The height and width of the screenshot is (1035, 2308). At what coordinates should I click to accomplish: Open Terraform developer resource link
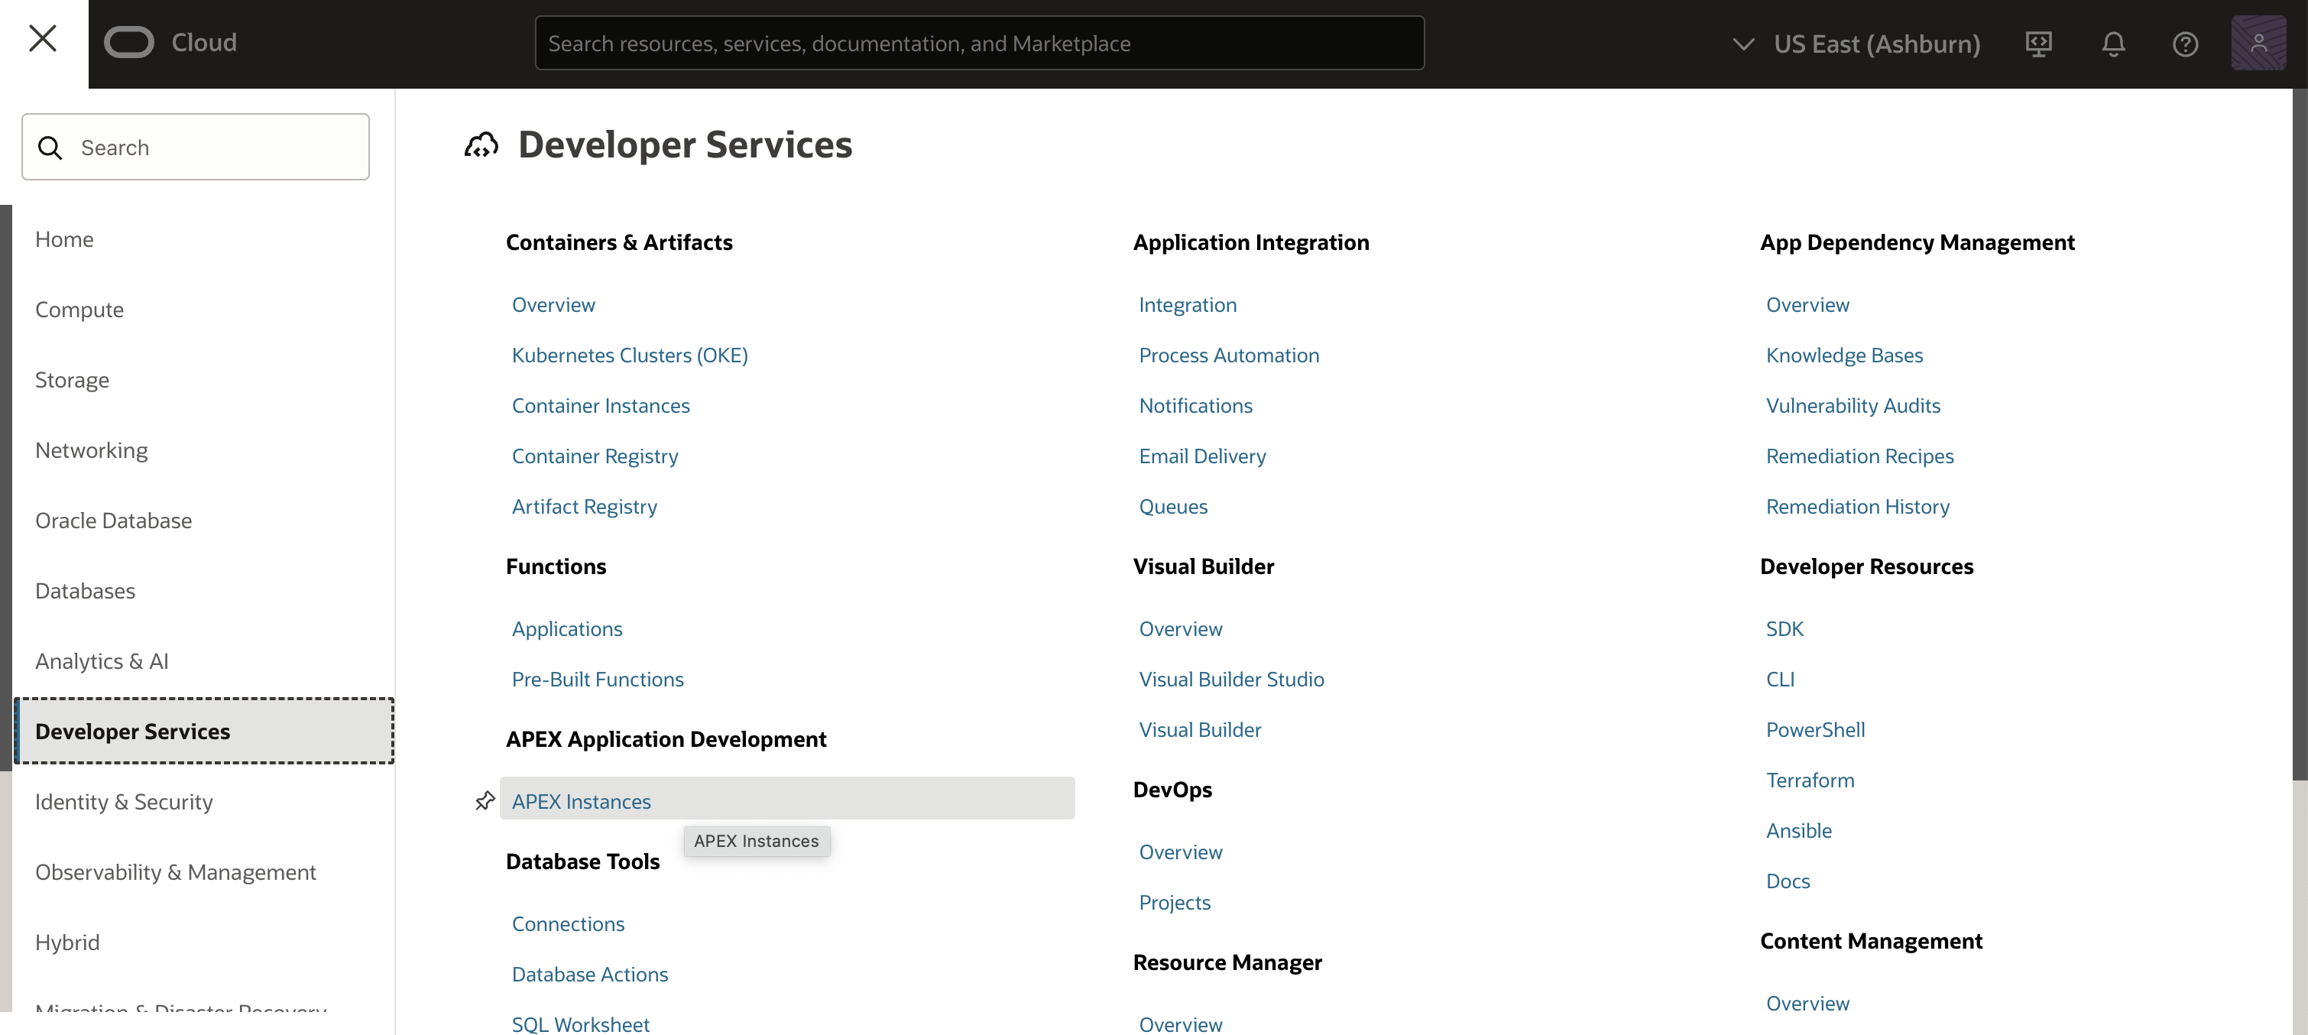coord(1809,780)
